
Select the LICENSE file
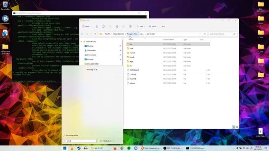pyautogui.click(x=168, y=75)
